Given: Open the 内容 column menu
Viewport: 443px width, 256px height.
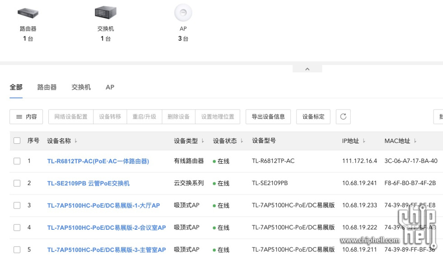Looking at the screenshot, I should (x=26, y=117).
